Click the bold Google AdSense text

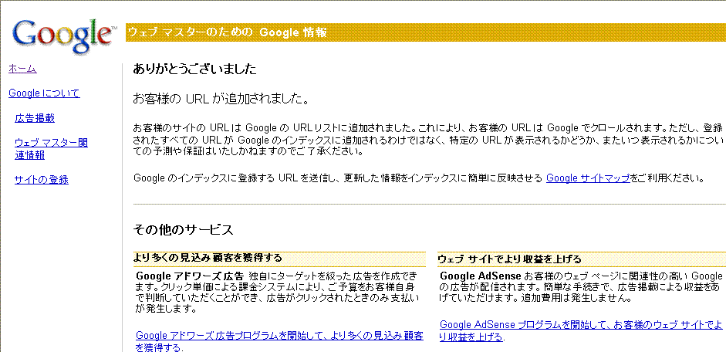pos(480,276)
